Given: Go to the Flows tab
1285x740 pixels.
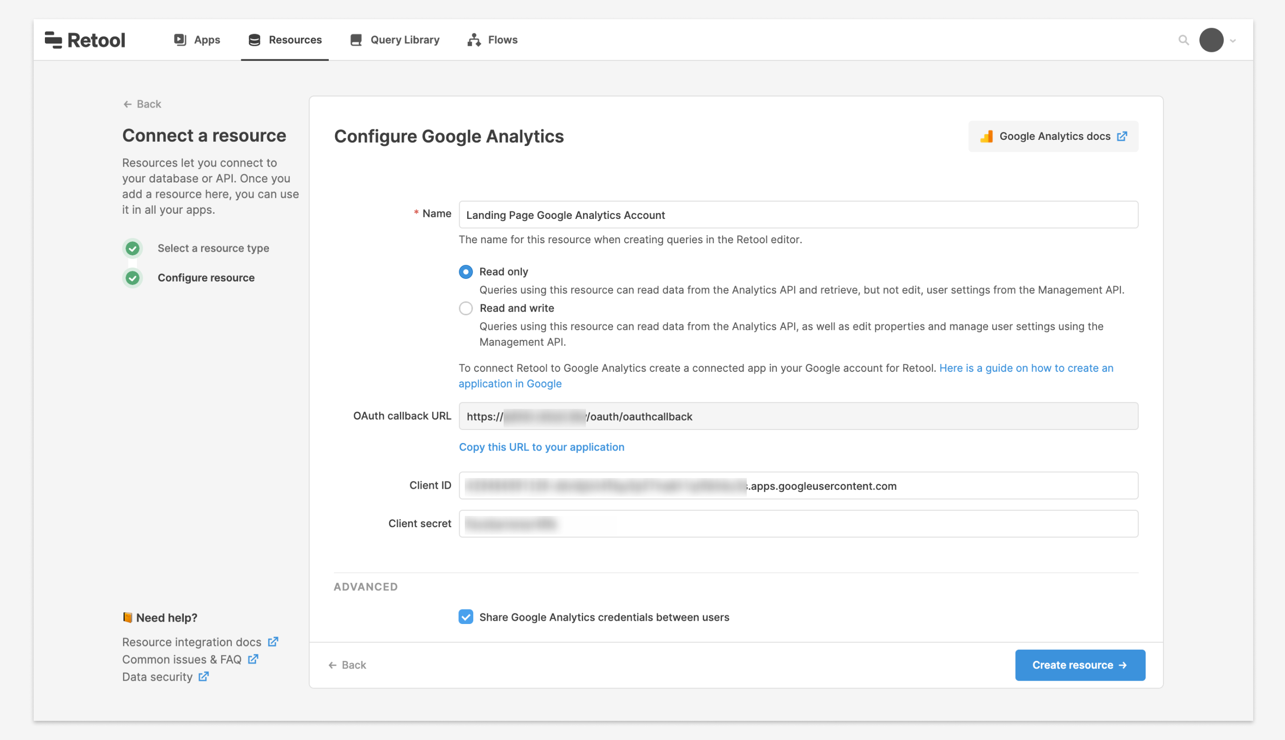Looking at the screenshot, I should (x=492, y=40).
